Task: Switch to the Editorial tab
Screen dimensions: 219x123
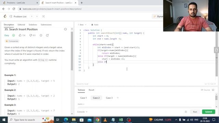Action: [21, 25]
